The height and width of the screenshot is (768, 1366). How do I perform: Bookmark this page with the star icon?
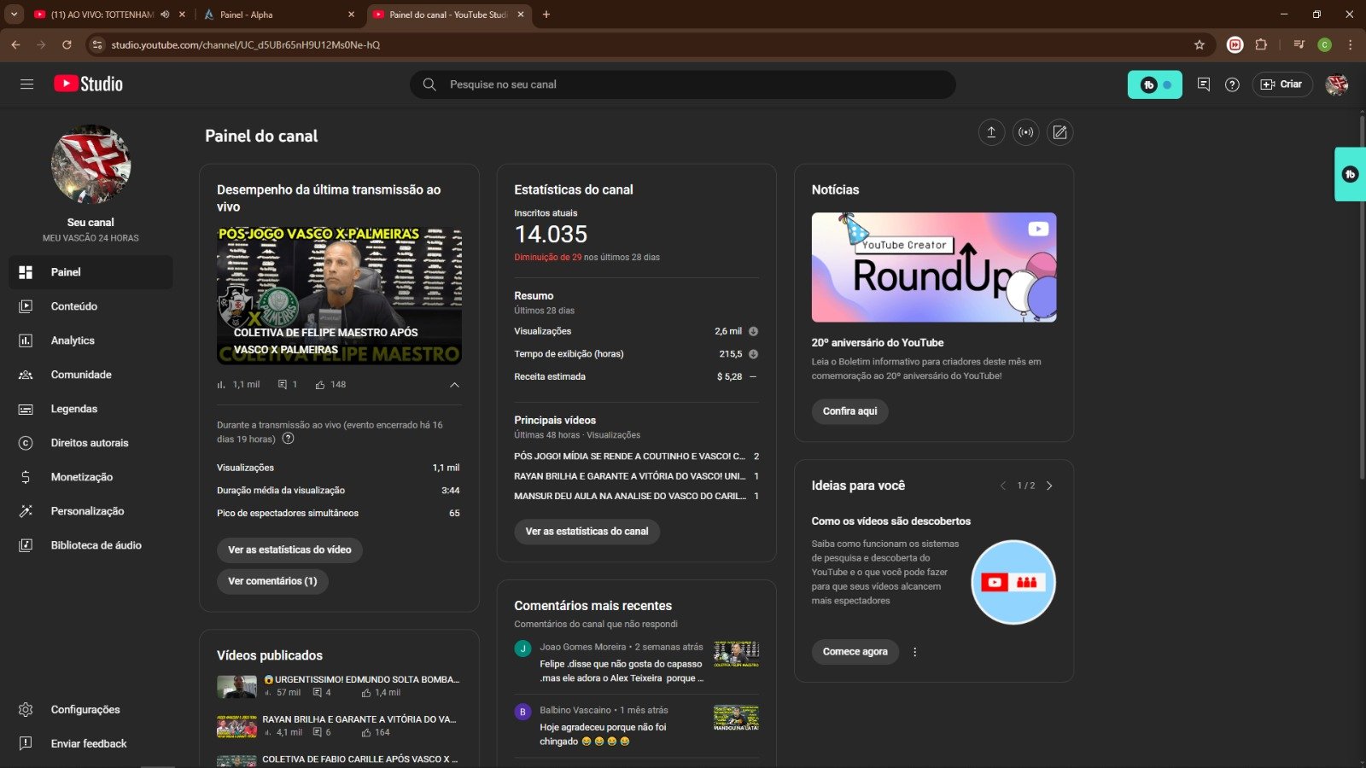pyautogui.click(x=1199, y=44)
